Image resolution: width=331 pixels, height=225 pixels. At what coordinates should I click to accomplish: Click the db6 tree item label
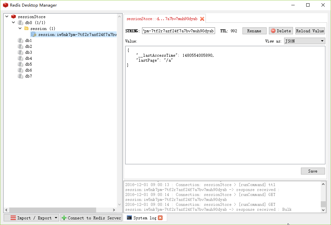28,70
